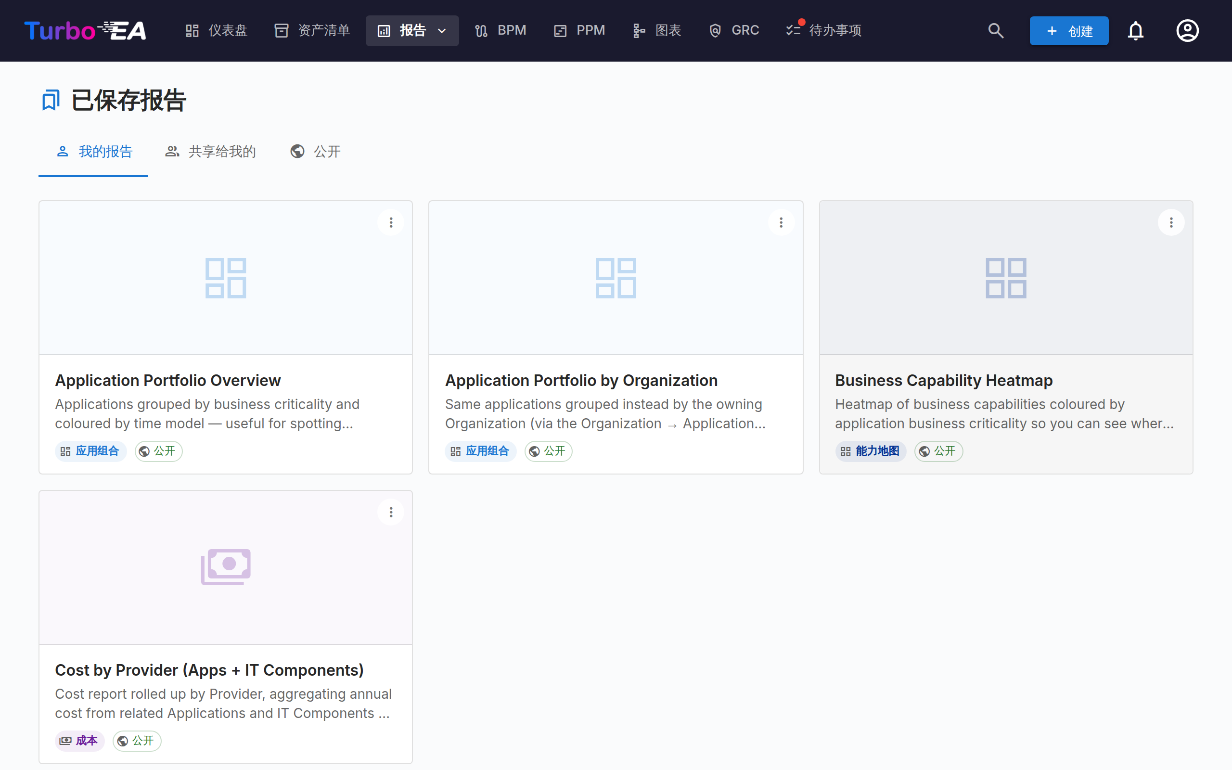The image size is (1232, 770).
Task: Open the GRC section
Action: click(x=733, y=30)
